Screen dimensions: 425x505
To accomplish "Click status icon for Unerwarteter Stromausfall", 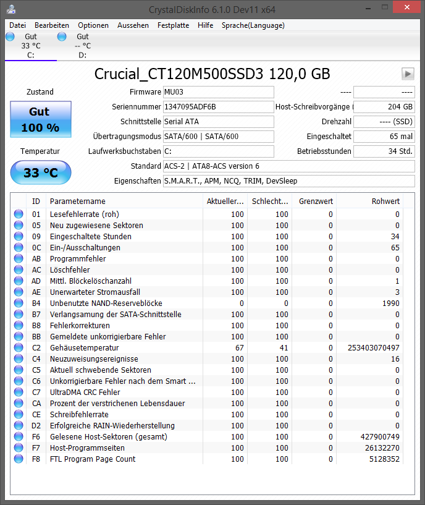I will [19, 292].
